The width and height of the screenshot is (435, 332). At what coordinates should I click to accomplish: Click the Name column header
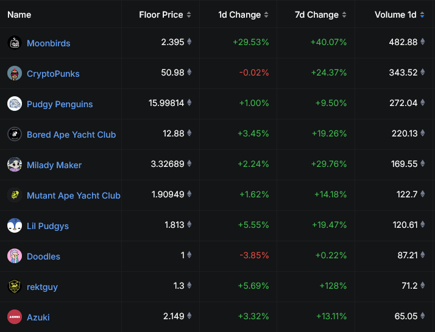click(19, 15)
